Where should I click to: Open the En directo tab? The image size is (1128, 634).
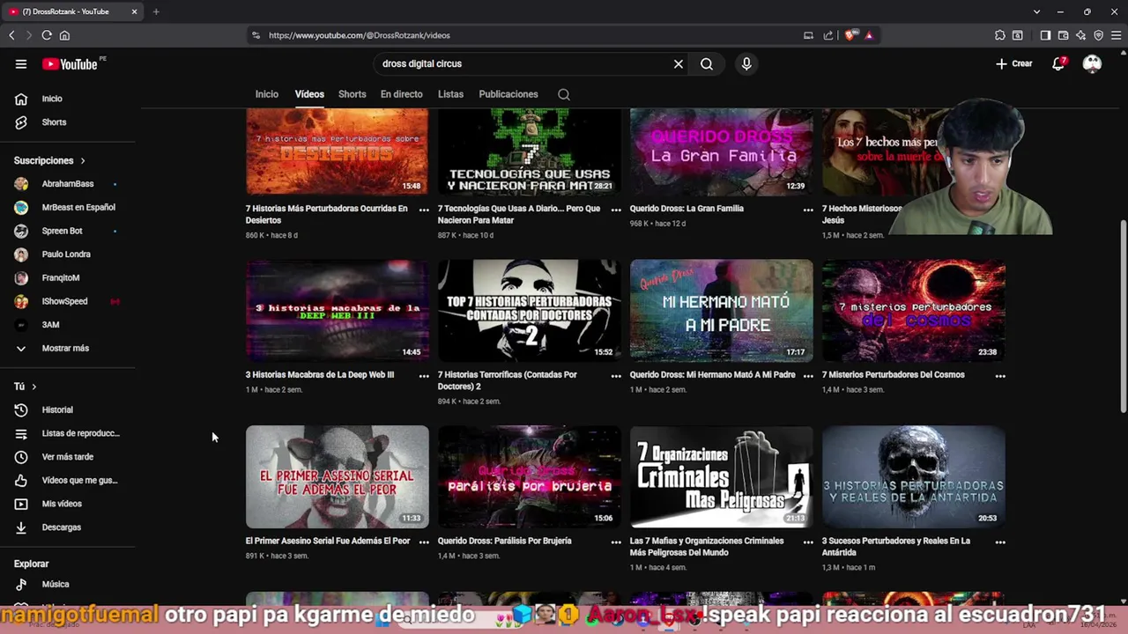[x=402, y=94]
